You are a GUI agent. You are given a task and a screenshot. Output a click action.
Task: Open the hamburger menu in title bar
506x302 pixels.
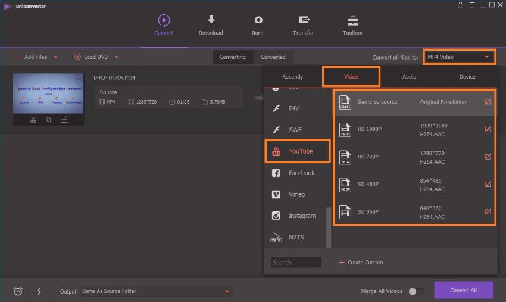[472, 5]
